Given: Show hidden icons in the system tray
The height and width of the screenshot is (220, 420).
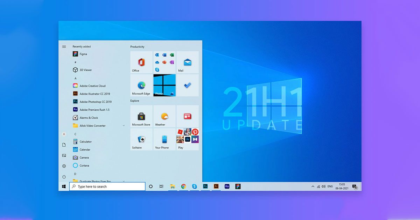Looking at the screenshot, I should 313,186.
